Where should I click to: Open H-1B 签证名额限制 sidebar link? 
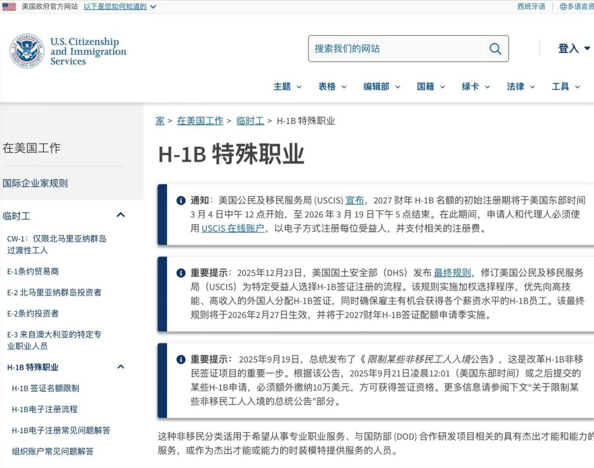click(46, 388)
